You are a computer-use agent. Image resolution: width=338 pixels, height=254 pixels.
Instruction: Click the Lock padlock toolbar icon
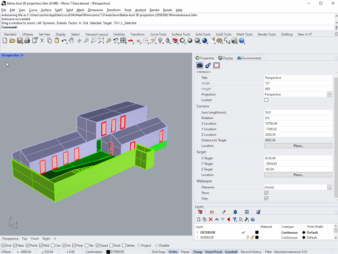pyautogui.click(x=168, y=40)
